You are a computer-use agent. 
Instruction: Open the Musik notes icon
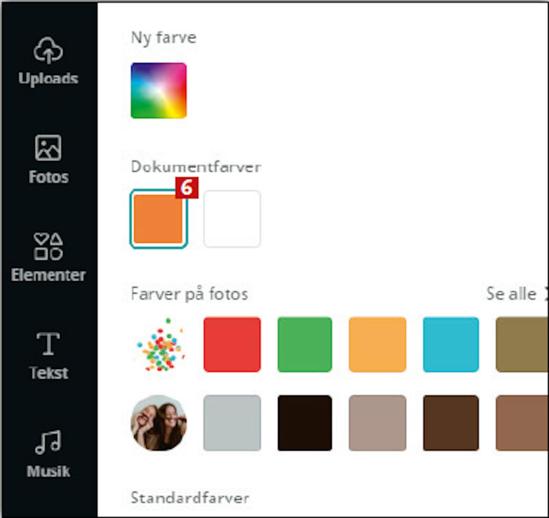pyautogui.click(x=48, y=442)
